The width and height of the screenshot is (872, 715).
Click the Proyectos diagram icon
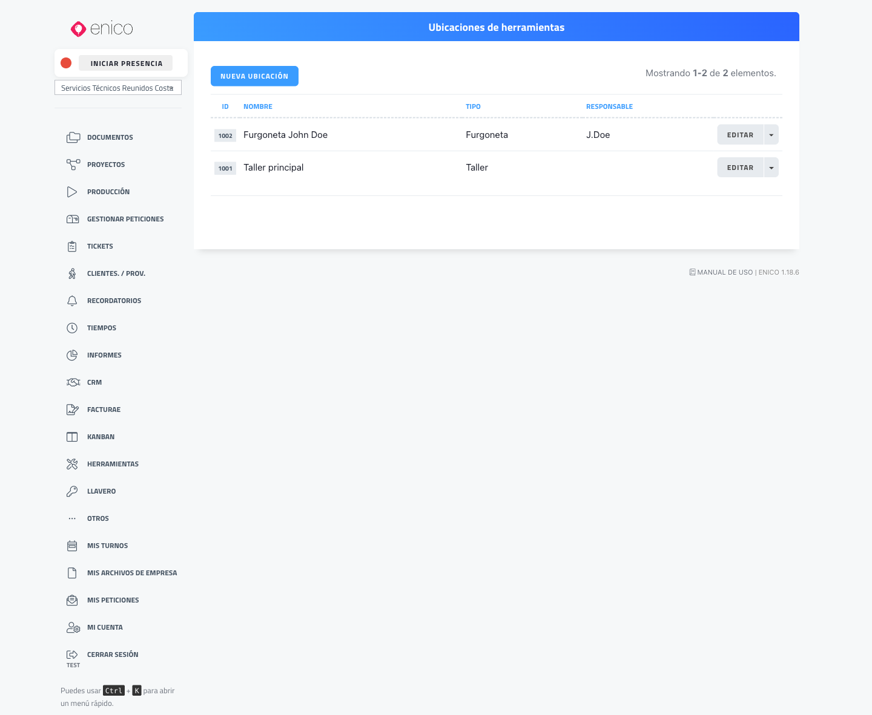[73, 165]
